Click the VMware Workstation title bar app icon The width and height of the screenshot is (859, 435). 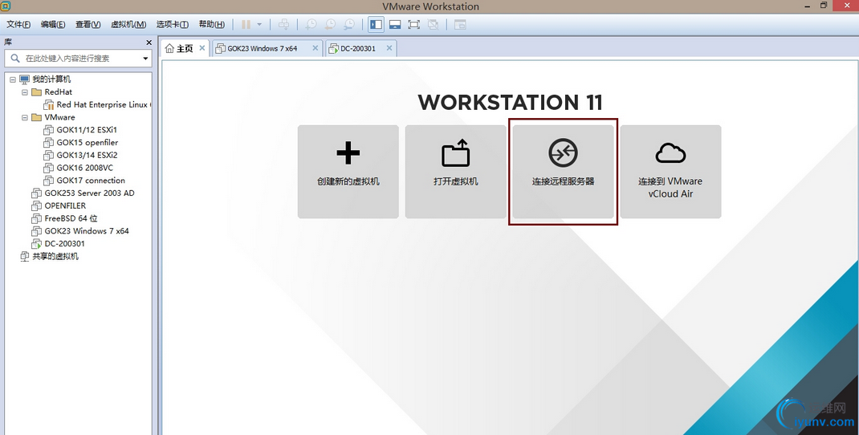point(7,6)
